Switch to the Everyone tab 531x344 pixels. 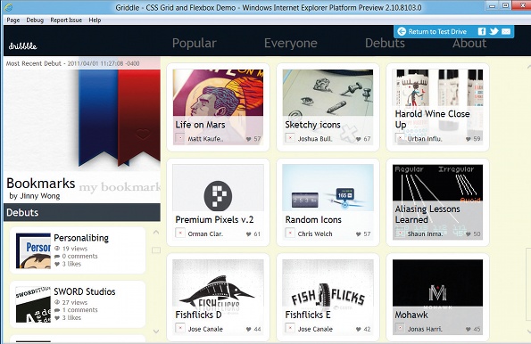tap(291, 43)
